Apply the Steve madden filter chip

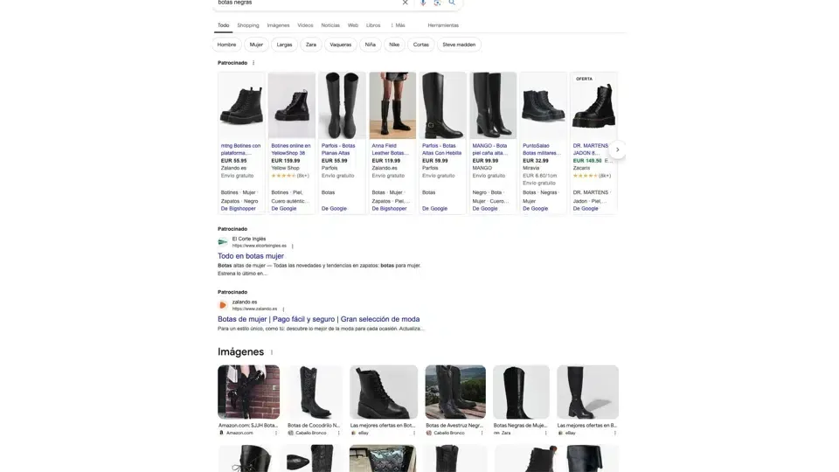(x=459, y=45)
